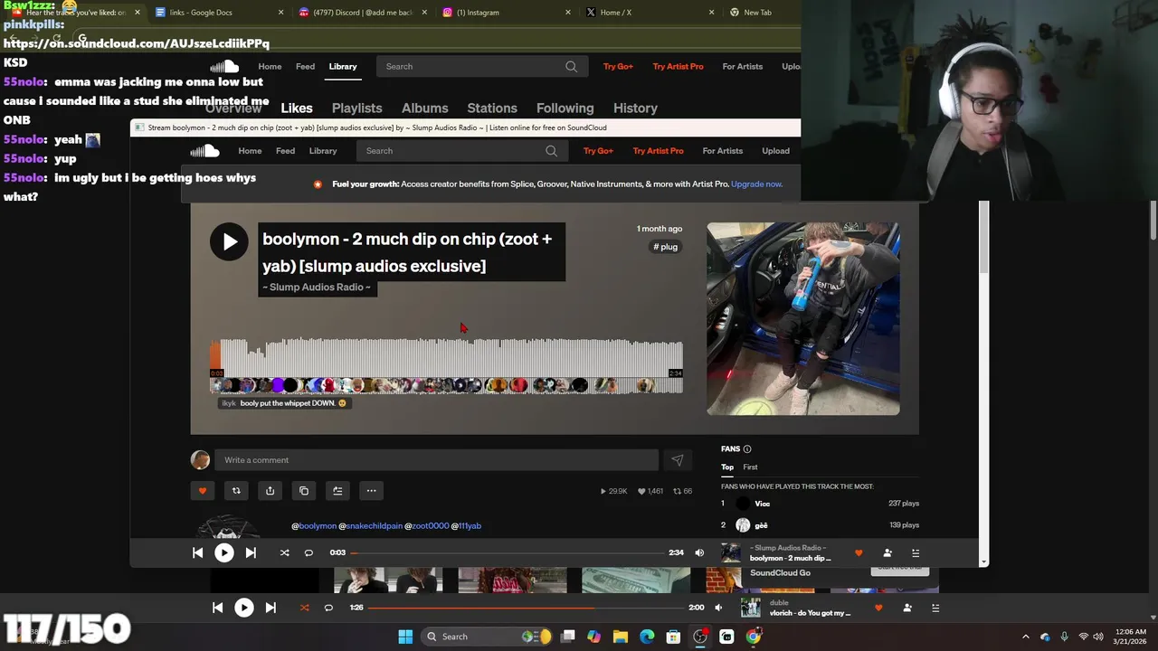Open Feed in the front window navigation
The width and height of the screenshot is (1158, 651).
click(285, 151)
